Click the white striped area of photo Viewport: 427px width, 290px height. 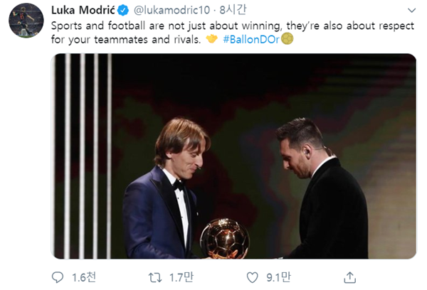82,156
